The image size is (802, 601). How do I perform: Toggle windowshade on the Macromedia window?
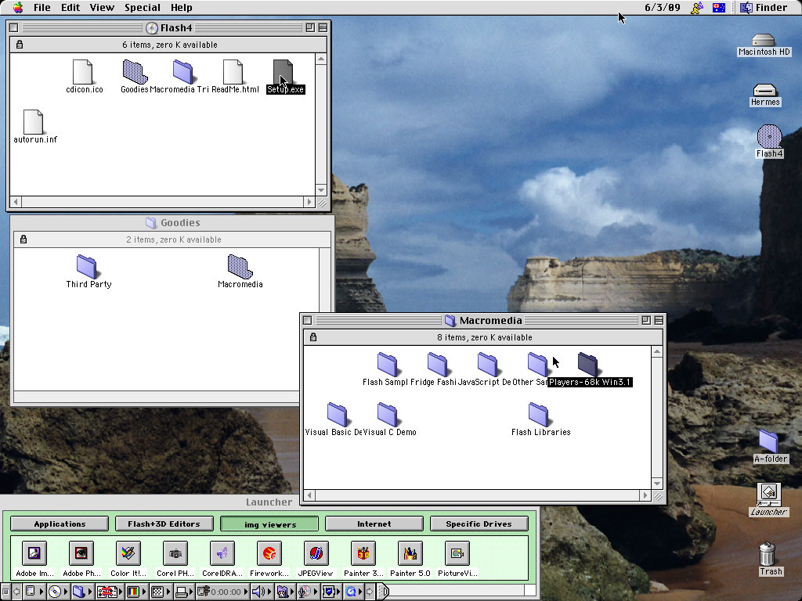pos(659,320)
